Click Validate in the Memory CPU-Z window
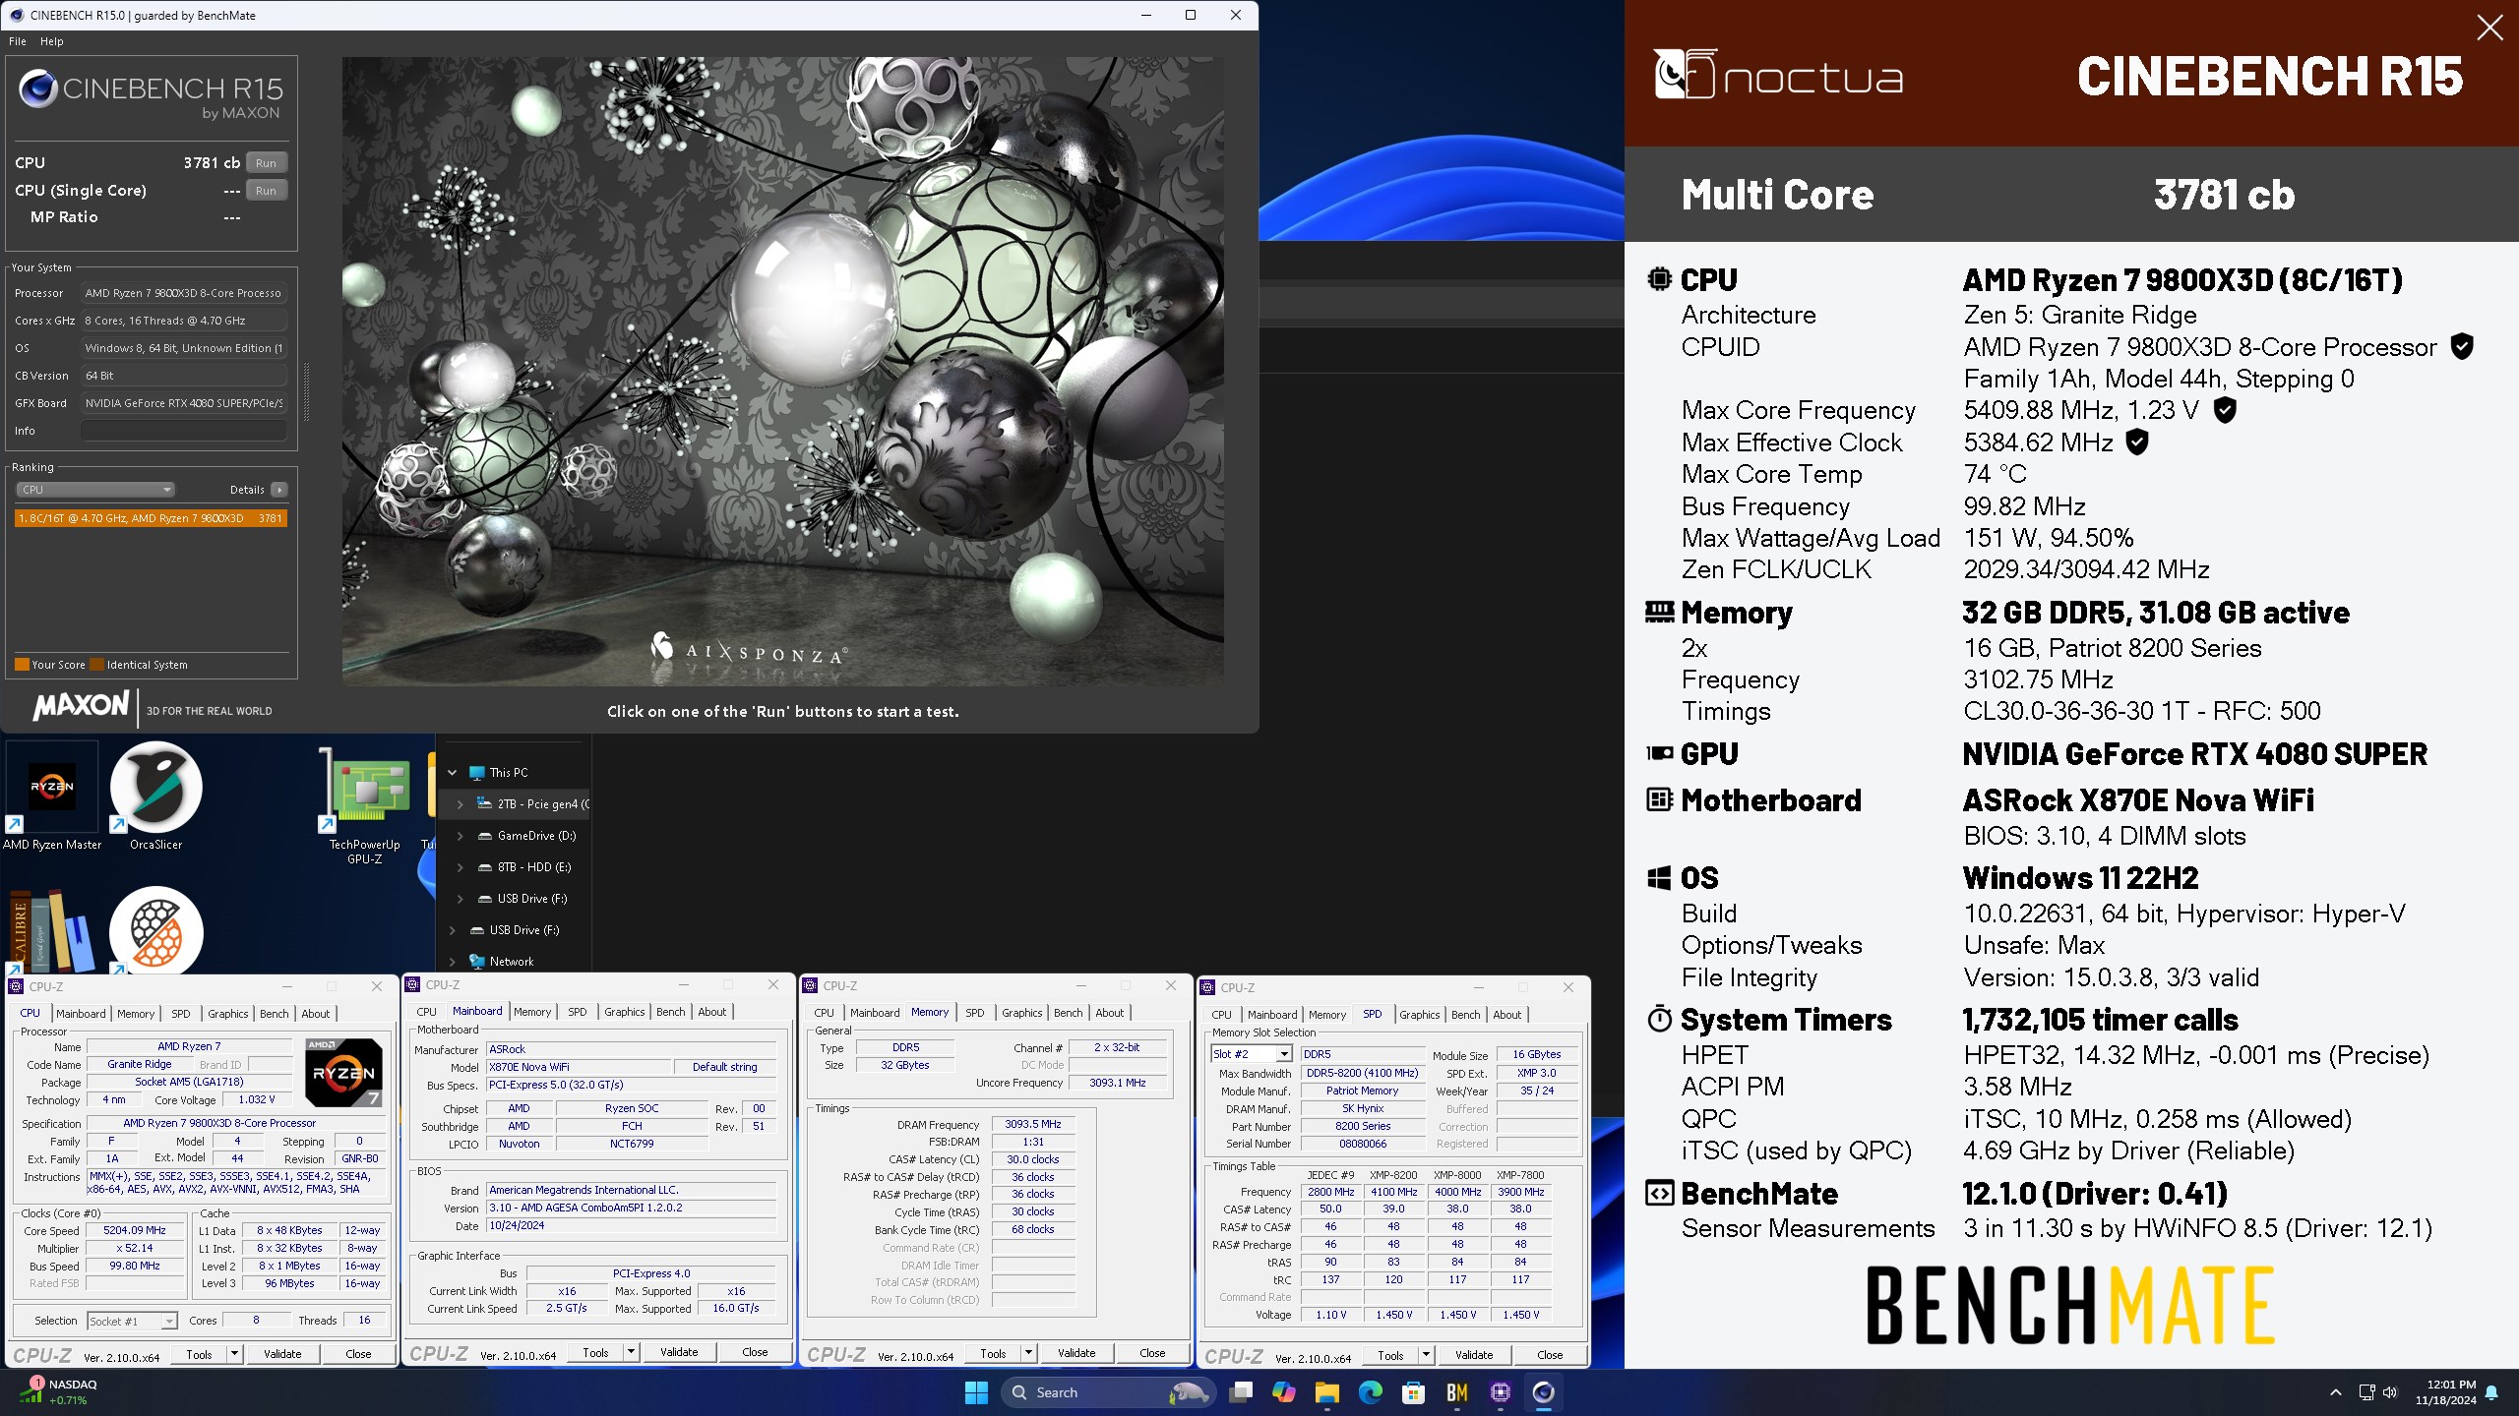This screenshot has height=1416, width=2519. pyautogui.click(x=1076, y=1353)
